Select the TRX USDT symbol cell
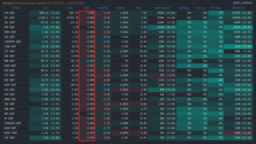The image size is (256, 144). tap(16, 104)
